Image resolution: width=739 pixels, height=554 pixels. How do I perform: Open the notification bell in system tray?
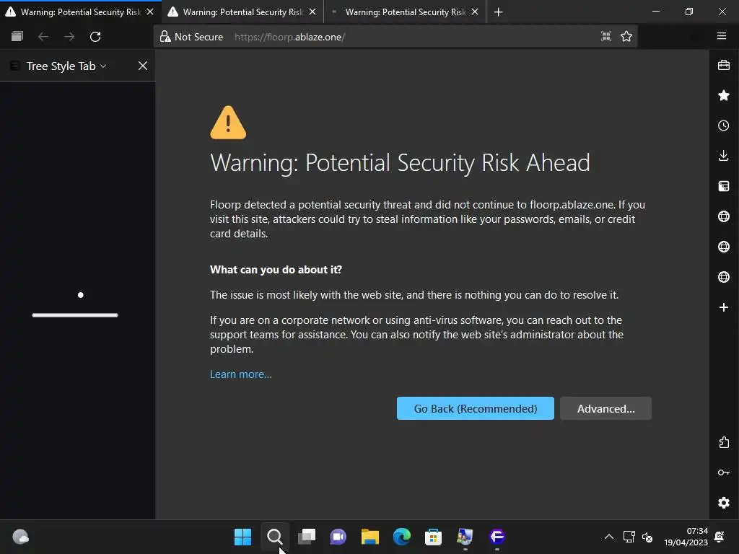720,537
